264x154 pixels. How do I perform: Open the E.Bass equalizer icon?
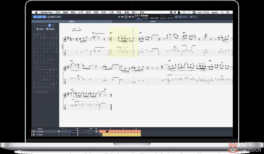(97, 135)
